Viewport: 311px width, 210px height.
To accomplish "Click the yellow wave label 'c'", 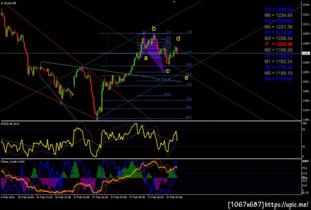I will coord(167,71).
